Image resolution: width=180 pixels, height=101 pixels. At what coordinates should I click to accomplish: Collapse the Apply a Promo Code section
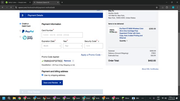pyautogui.click(x=91, y=55)
